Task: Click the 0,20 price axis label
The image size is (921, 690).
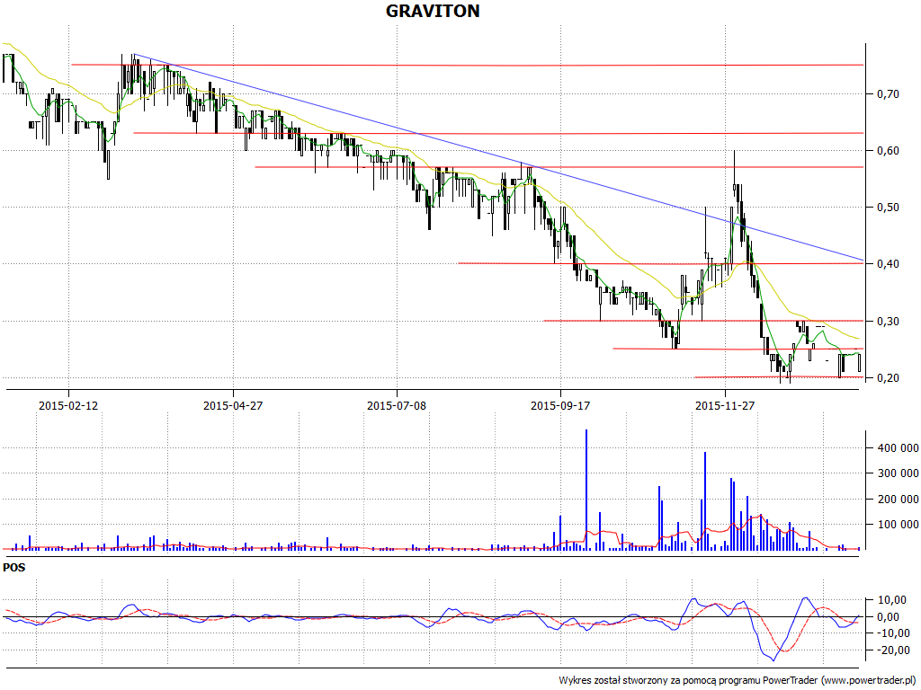Action: [888, 378]
